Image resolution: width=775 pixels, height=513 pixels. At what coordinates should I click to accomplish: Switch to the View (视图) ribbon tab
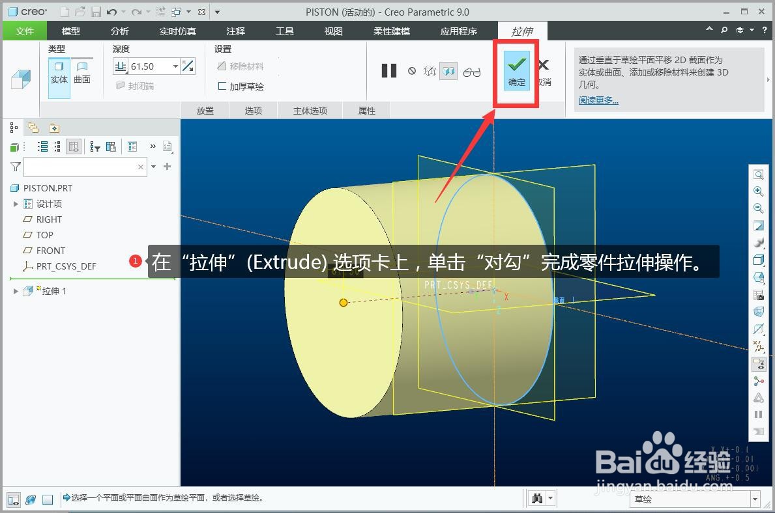click(x=333, y=31)
